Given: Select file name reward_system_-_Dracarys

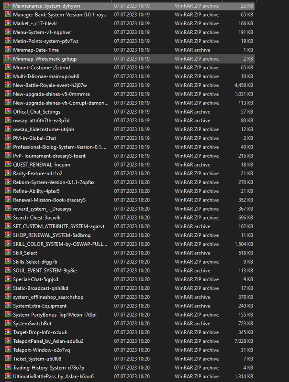Looking at the screenshot, I should coord(42,209).
